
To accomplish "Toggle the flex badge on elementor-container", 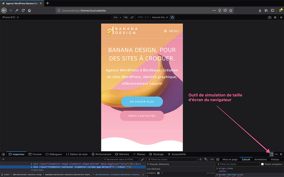I will coord(129,167).
